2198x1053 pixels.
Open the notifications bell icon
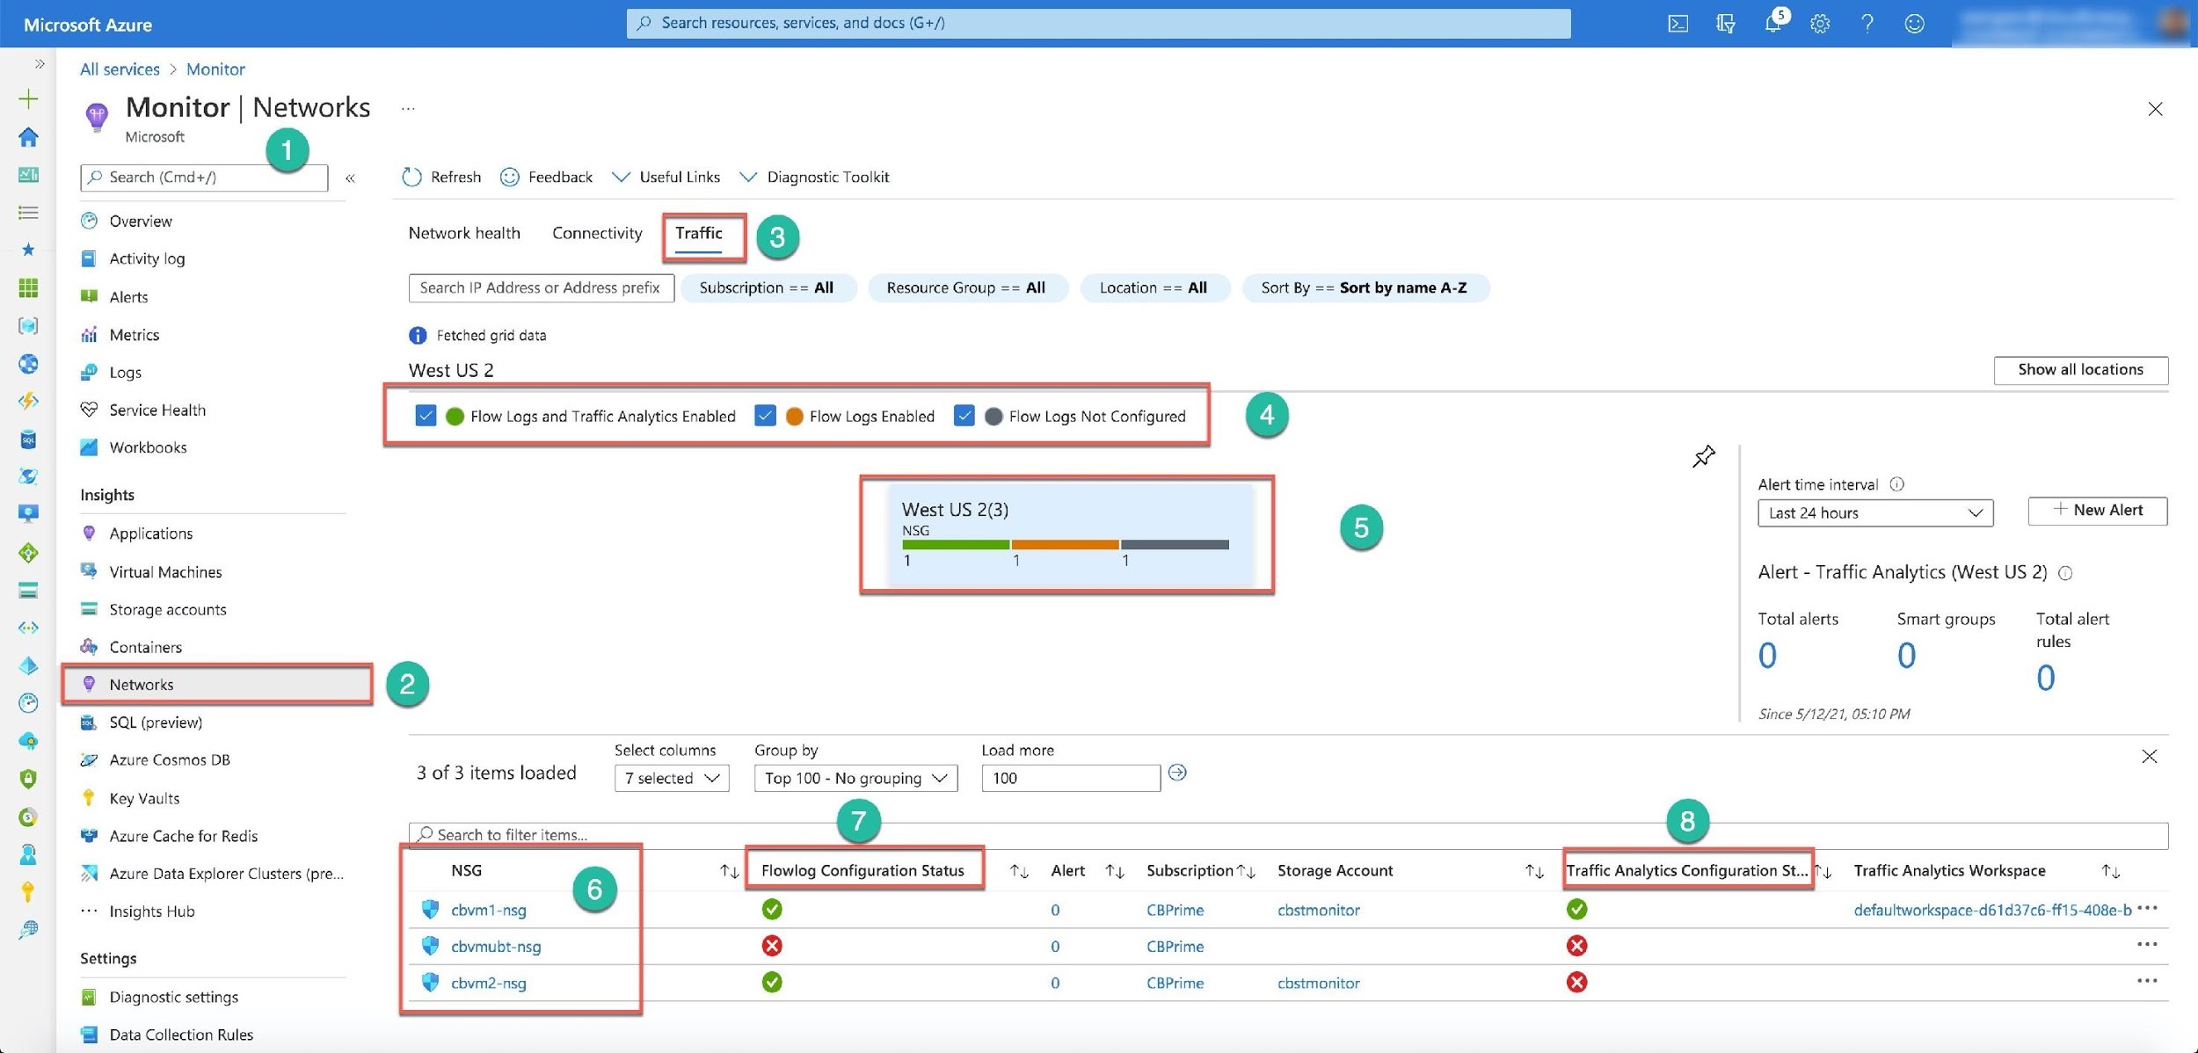[x=1772, y=24]
